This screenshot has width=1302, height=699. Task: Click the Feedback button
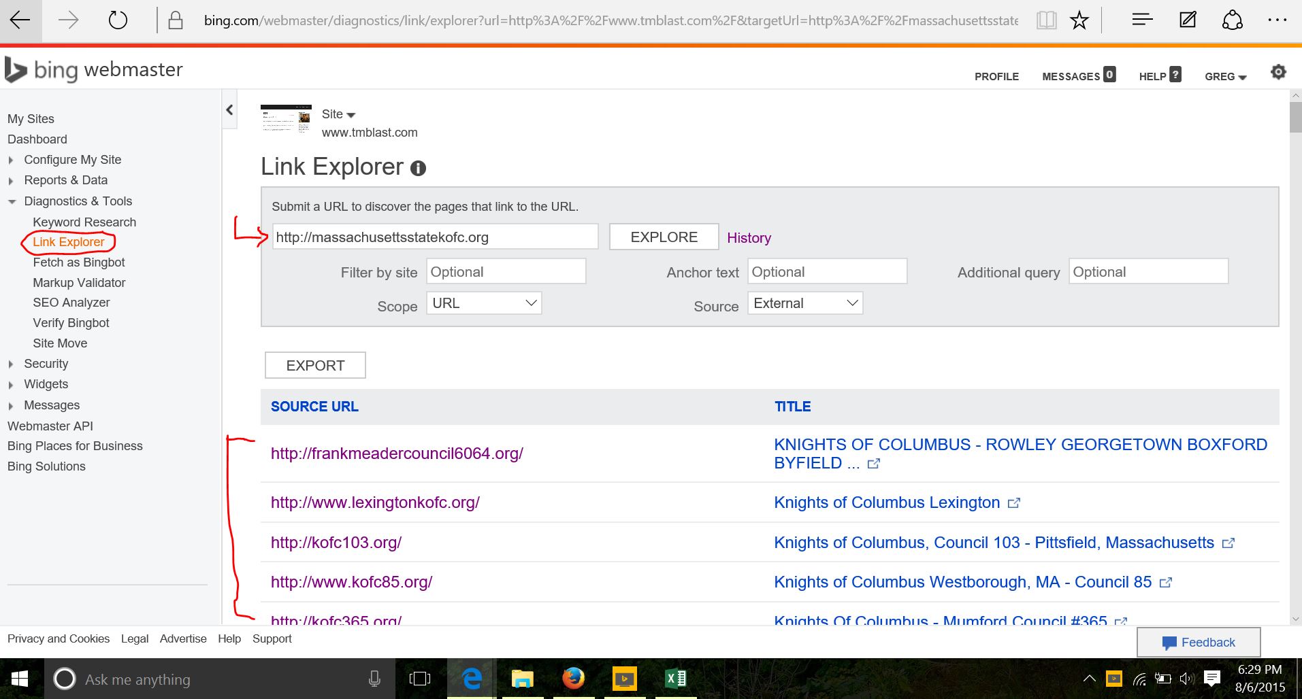tap(1199, 643)
